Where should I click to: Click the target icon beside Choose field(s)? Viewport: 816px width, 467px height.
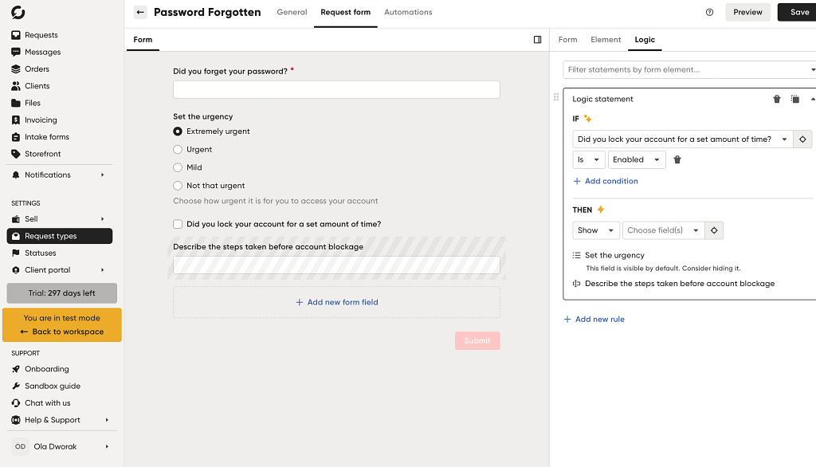714,230
